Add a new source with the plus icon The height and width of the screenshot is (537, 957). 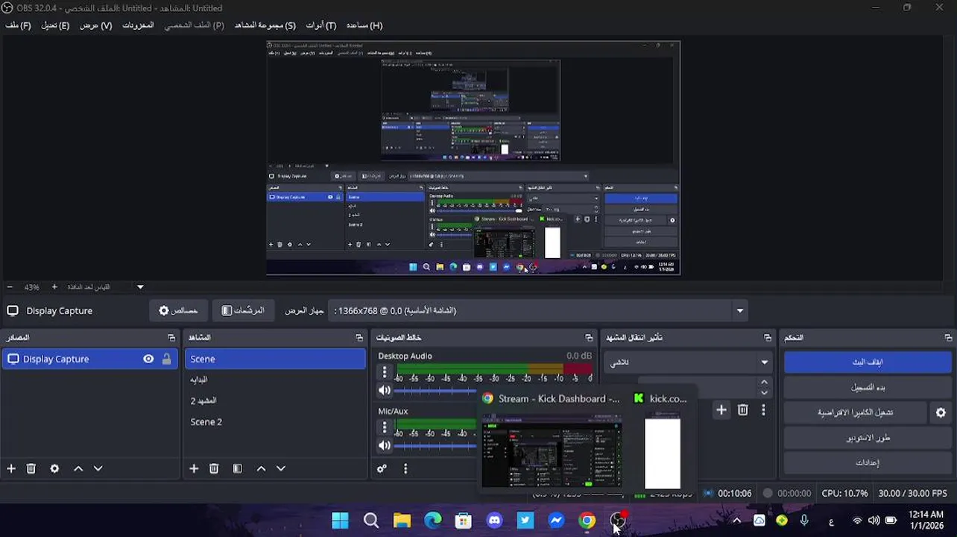click(x=11, y=468)
